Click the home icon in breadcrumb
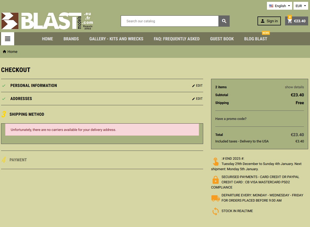This screenshot has width=310, height=227. (x=4, y=52)
